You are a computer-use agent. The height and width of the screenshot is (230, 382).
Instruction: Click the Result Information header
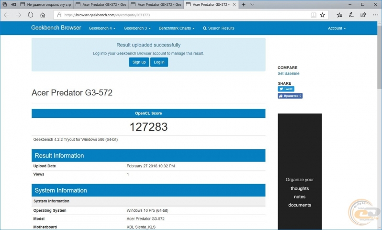click(148, 155)
